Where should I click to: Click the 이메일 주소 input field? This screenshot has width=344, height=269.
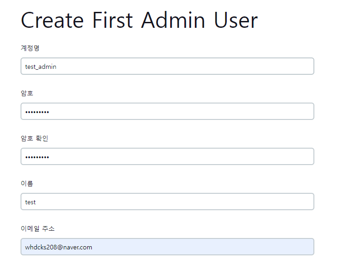pos(167,247)
